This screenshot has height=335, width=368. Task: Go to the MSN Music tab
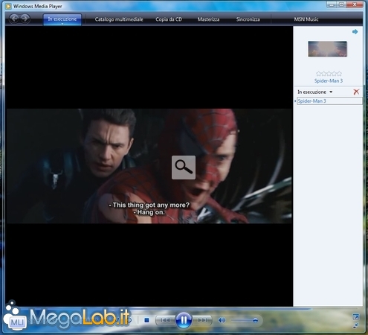click(306, 19)
